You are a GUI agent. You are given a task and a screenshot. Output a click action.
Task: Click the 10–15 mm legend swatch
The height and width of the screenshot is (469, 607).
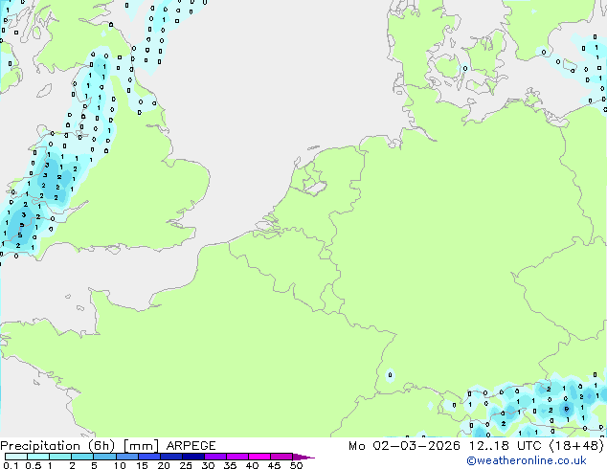[x=127, y=457]
